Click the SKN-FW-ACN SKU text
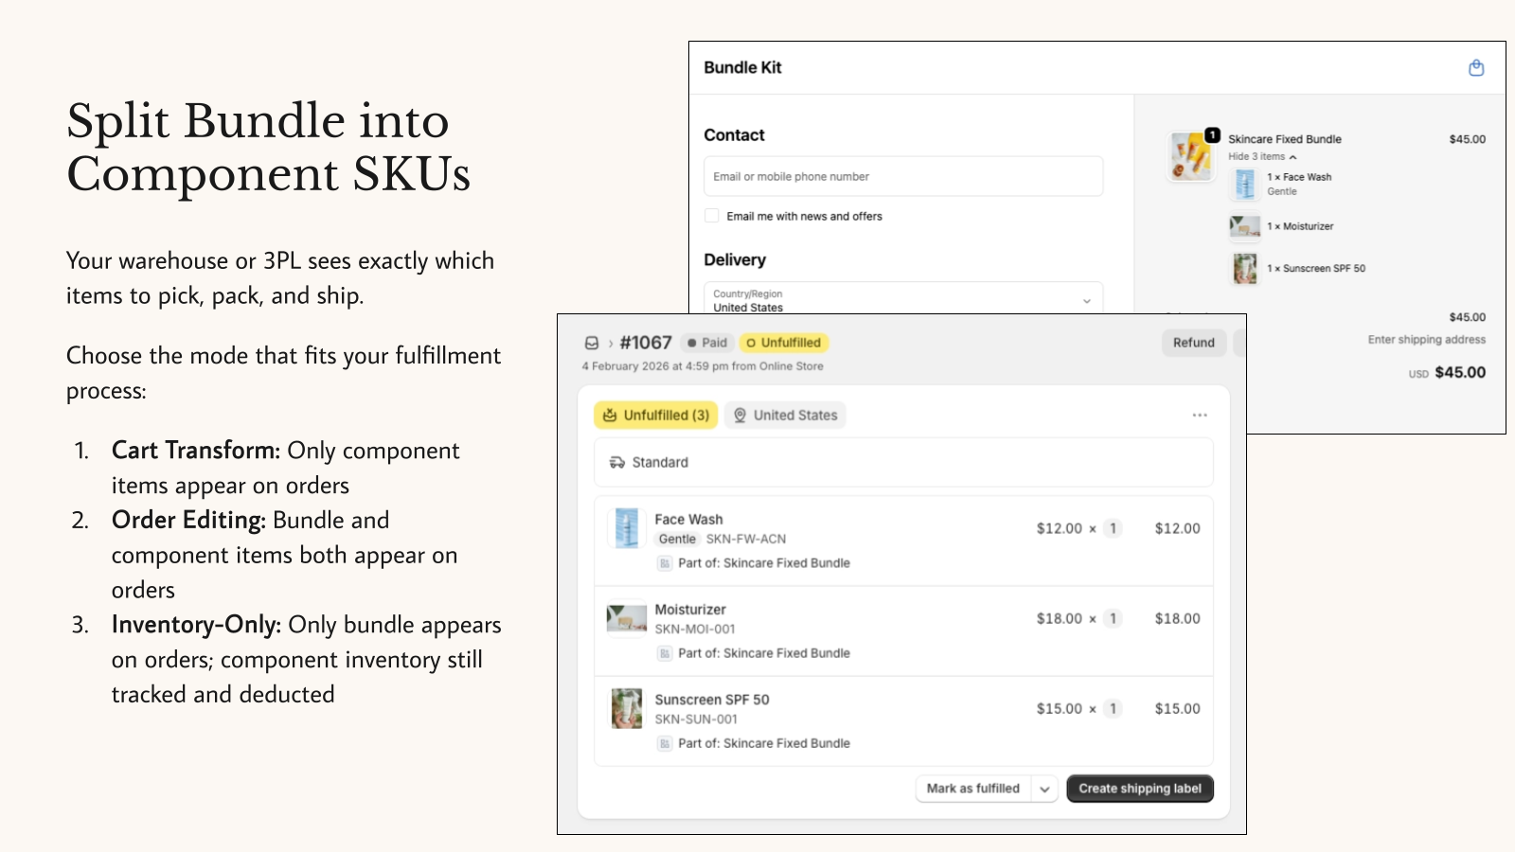The height and width of the screenshot is (852, 1515). coord(746,539)
